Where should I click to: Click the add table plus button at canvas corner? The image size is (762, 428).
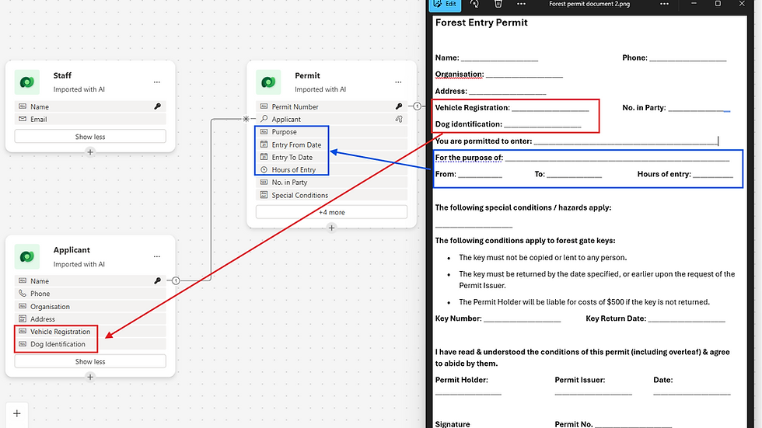[x=17, y=413]
